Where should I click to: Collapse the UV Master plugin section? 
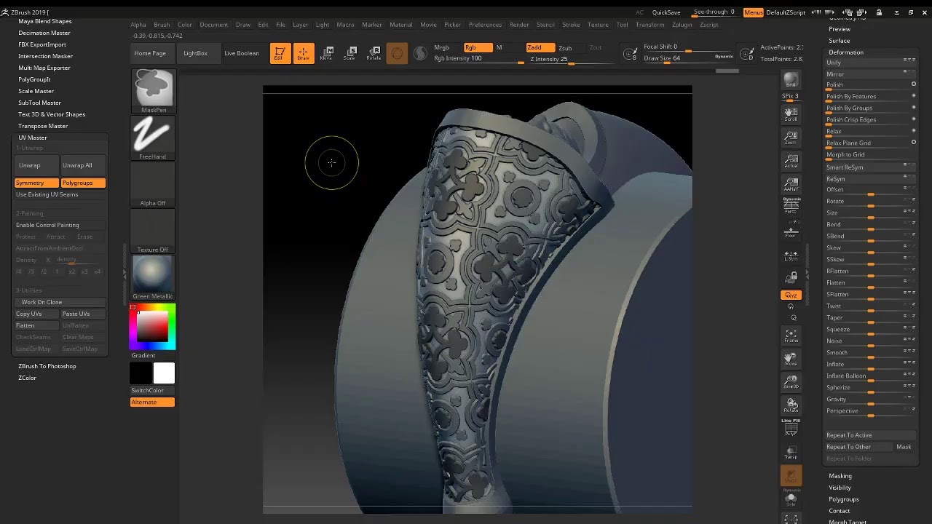[33, 138]
